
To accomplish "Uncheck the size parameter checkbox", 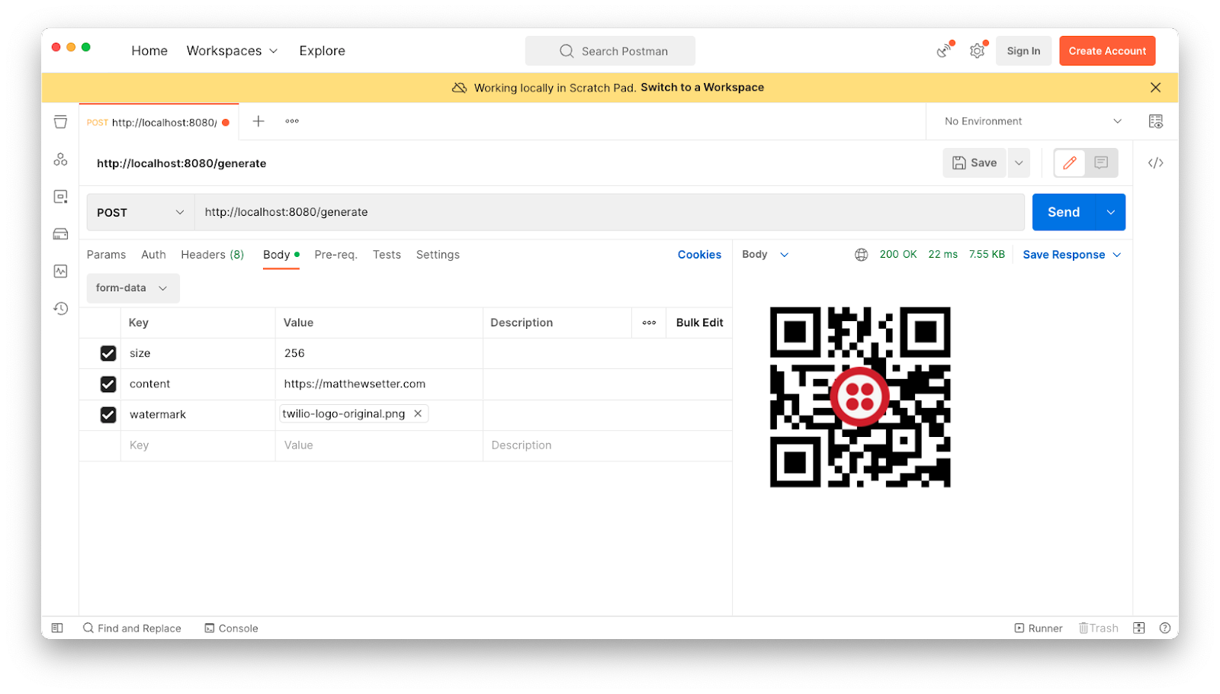I will (108, 353).
